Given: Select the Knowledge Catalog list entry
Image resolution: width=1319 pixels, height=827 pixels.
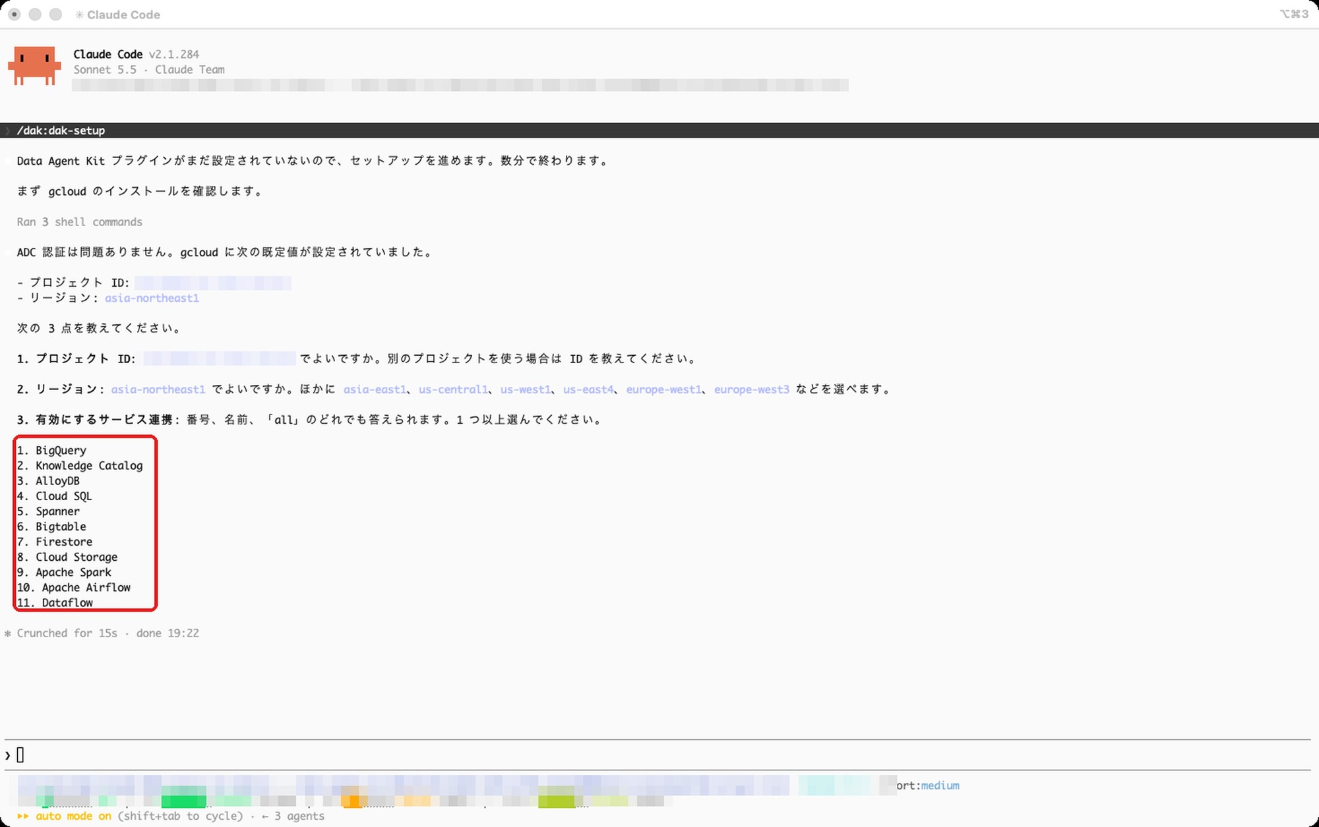Looking at the screenshot, I should [80, 465].
